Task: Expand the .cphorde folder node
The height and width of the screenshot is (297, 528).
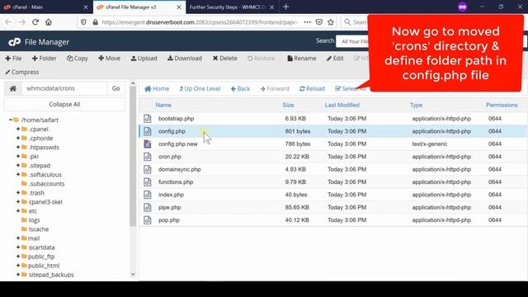Action: pyautogui.click(x=18, y=138)
